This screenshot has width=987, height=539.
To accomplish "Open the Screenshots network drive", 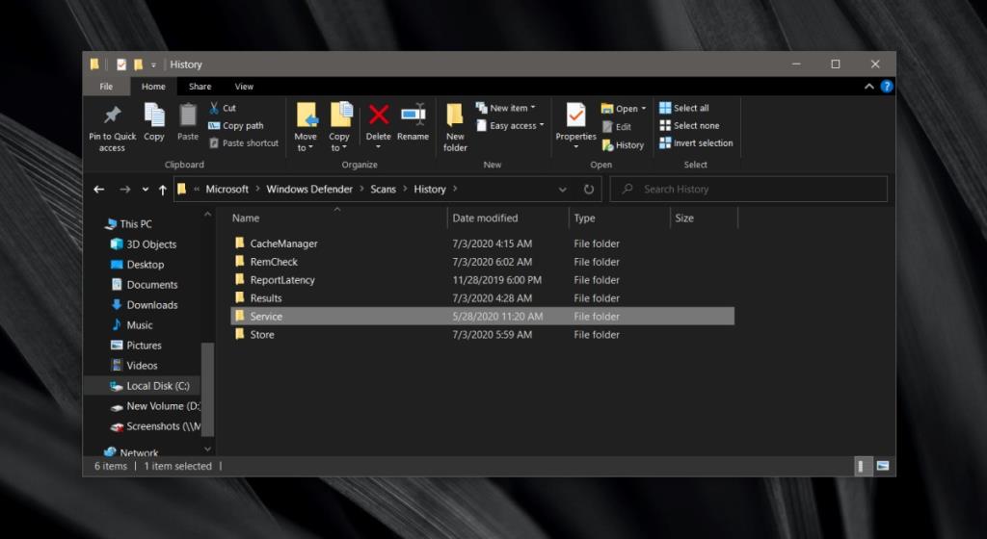I will click(155, 426).
